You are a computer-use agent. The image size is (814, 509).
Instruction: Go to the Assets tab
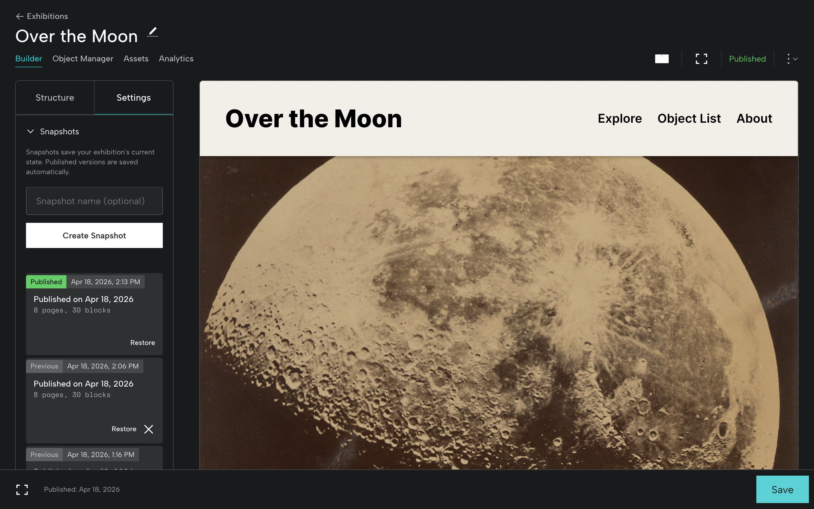click(x=136, y=59)
